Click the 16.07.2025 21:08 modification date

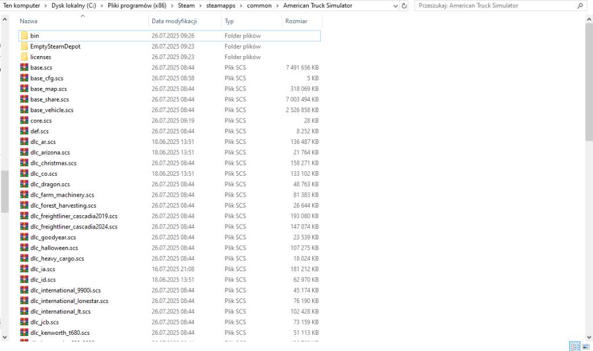click(x=173, y=269)
